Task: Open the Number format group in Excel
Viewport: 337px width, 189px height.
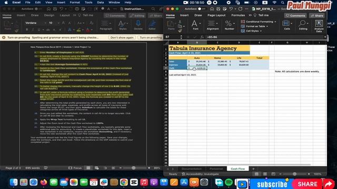Action: (230, 25)
